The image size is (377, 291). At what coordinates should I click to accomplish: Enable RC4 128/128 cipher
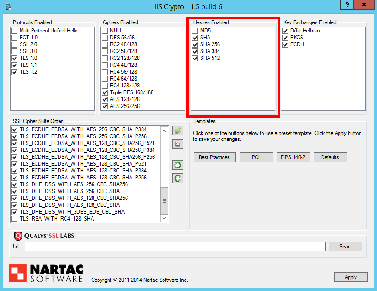click(x=104, y=86)
